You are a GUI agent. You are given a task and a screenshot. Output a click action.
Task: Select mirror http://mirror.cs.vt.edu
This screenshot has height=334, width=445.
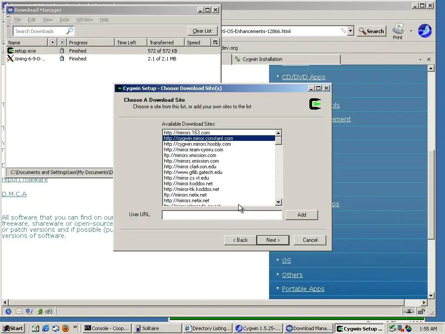pyautogui.click(x=219, y=178)
